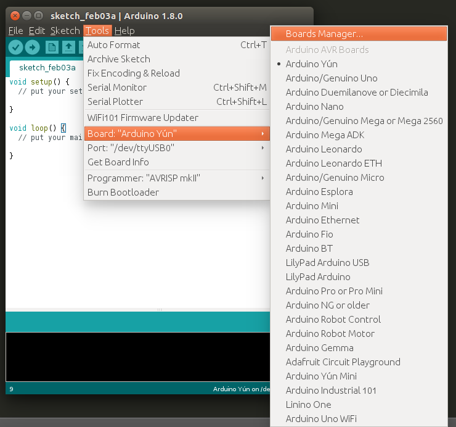This screenshot has width=456, height=427.
Task: Click the void loop() code line
Action: (x=38, y=128)
